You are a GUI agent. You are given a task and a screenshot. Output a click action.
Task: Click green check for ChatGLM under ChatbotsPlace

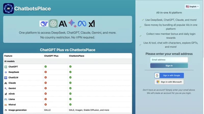(70, 78)
